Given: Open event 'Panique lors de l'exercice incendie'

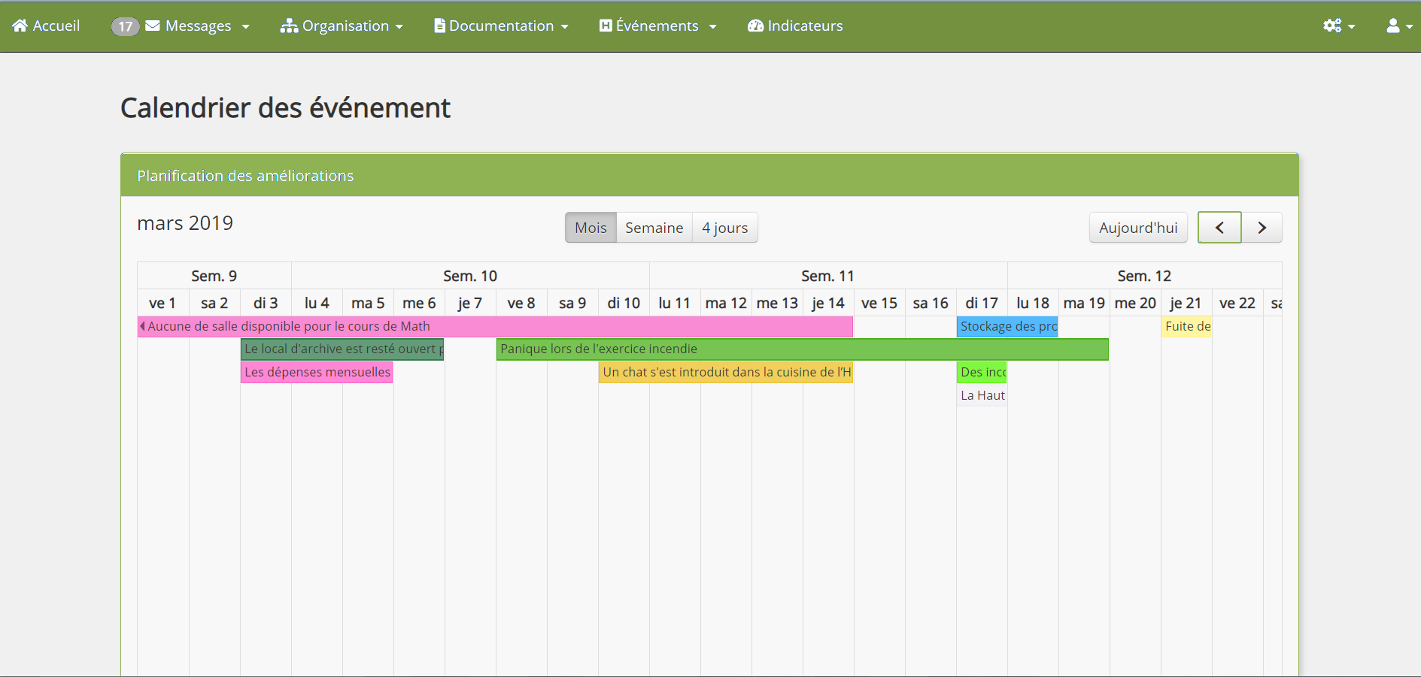Looking at the screenshot, I should point(802,349).
